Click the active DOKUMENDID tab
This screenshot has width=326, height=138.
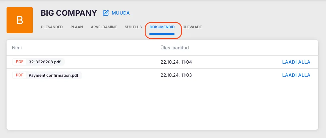click(x=162, y=27)
